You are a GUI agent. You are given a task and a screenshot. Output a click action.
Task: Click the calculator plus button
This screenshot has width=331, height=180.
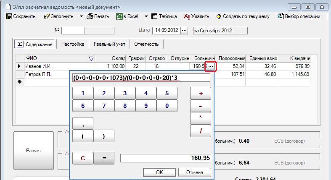click(201, 93)
